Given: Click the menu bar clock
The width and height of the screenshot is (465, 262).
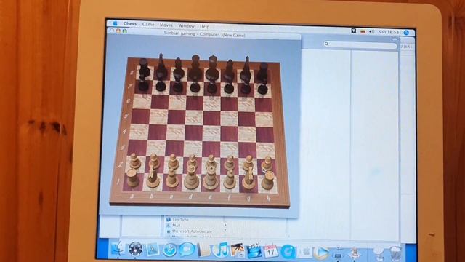Looking at the screenshot, I should (388, 32).
